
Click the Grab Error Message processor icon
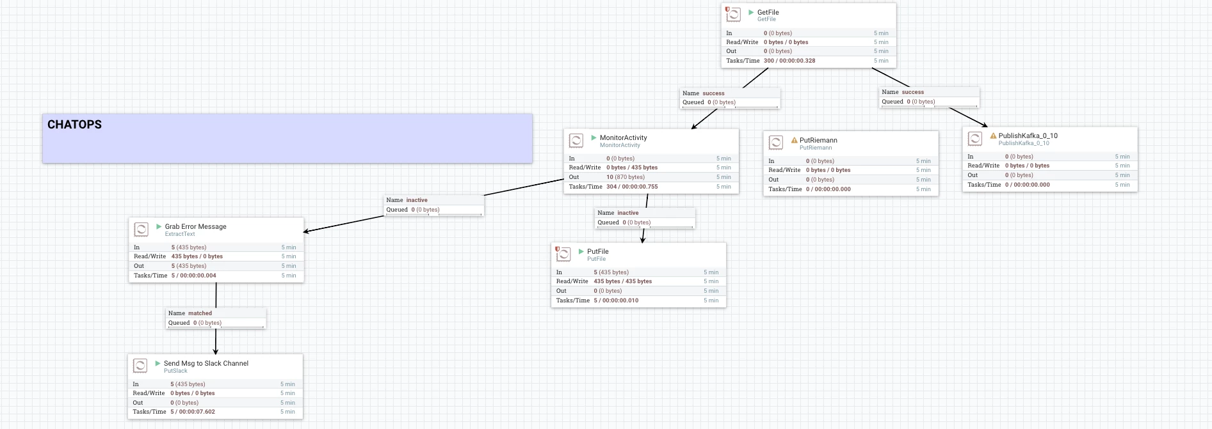tap(141, 229)
